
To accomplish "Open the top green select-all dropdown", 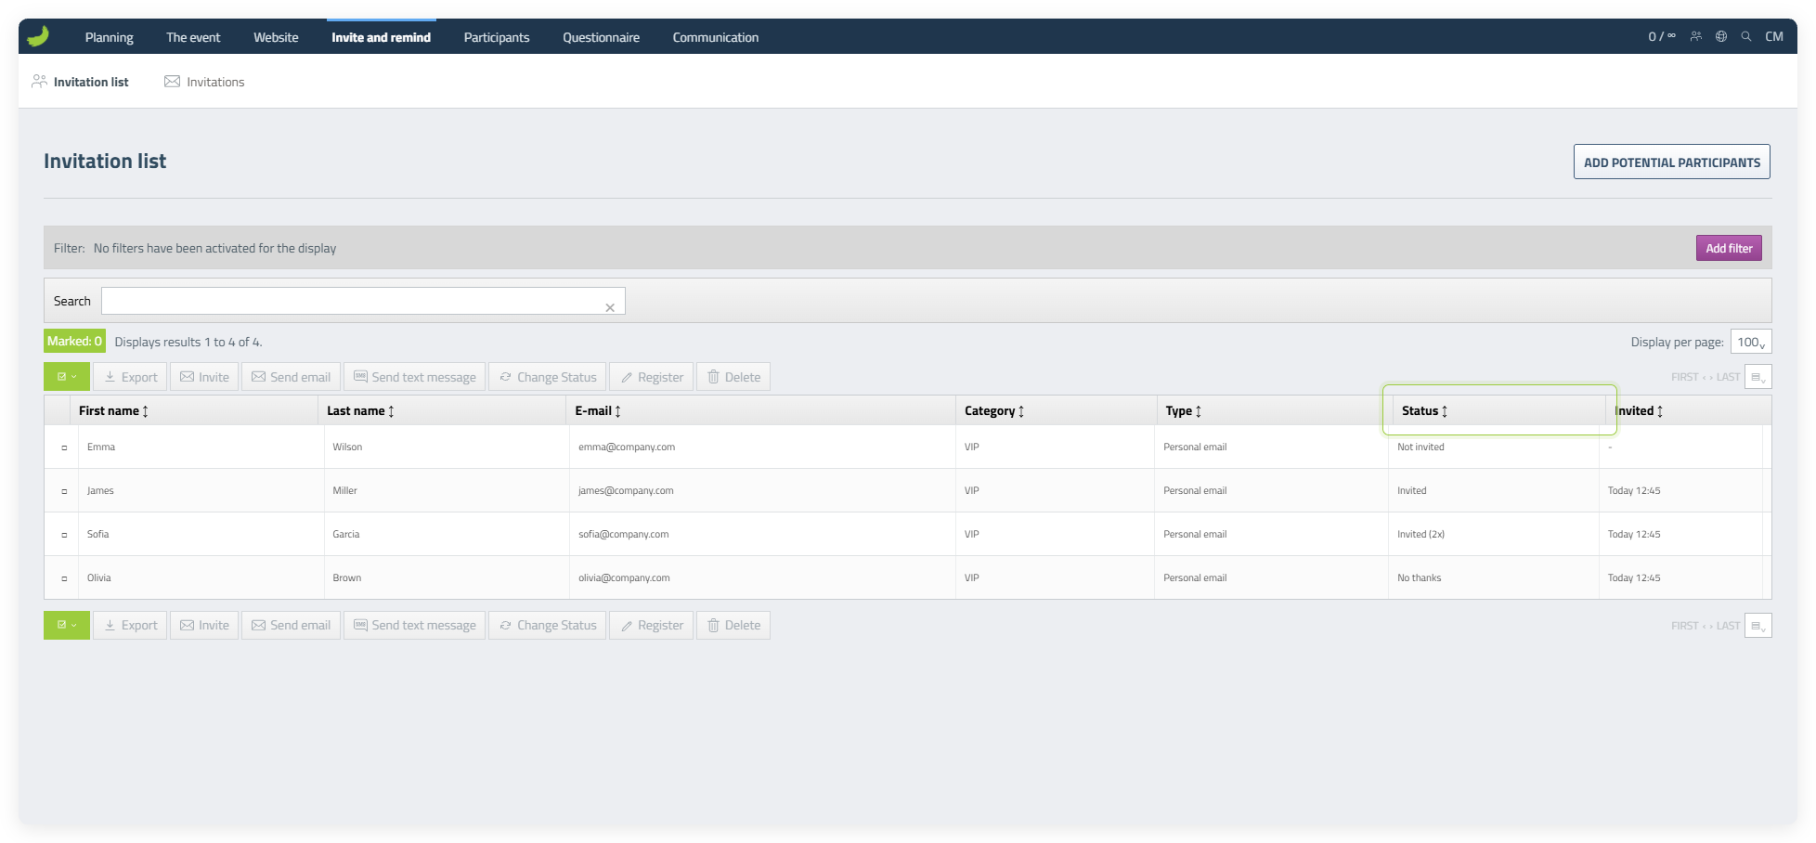I will [67, 377].
